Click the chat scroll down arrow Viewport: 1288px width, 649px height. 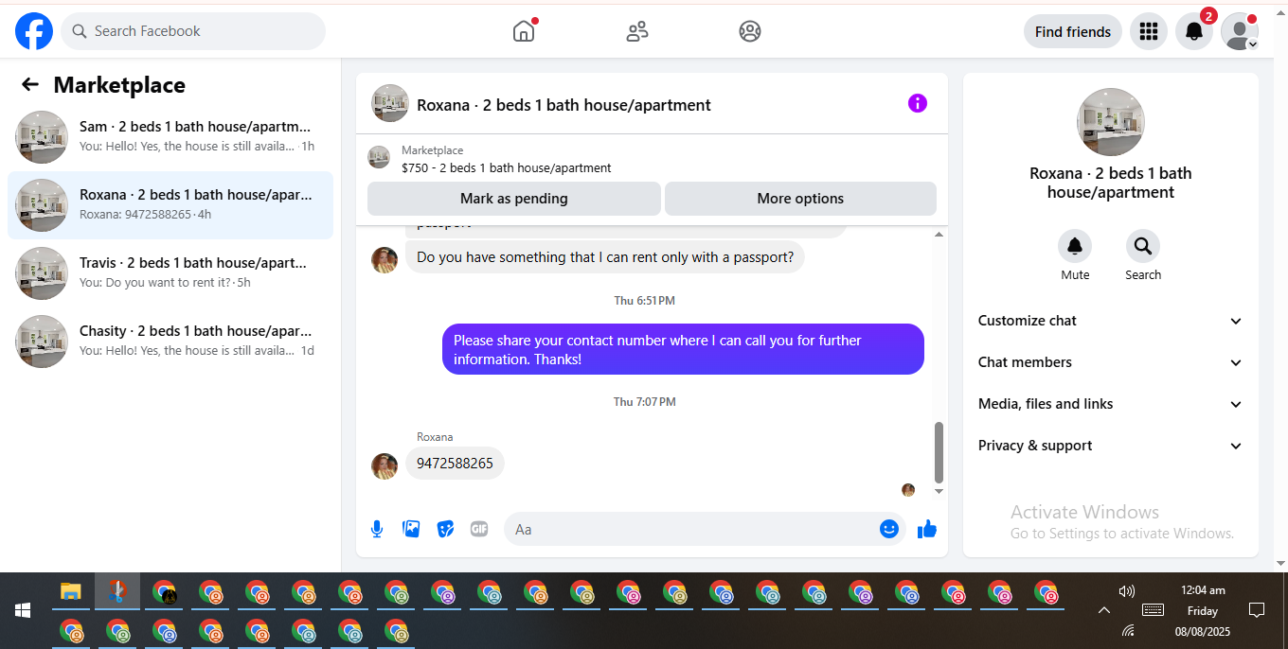(x=939, y=491)
